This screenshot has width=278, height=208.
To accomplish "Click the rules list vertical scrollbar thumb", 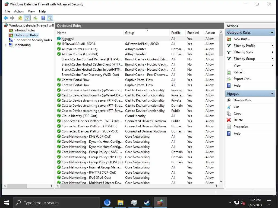I will point(221,45).
